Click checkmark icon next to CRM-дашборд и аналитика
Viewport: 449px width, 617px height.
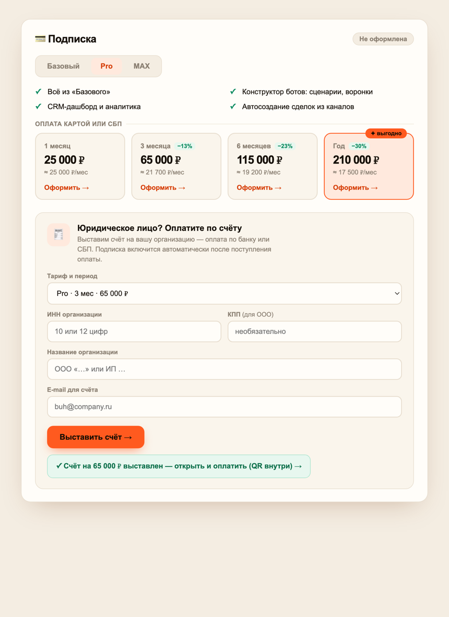(x=39, y=107)
